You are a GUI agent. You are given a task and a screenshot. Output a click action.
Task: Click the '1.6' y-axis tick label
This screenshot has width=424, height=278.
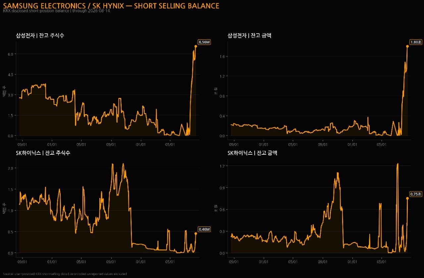point(223,57)
